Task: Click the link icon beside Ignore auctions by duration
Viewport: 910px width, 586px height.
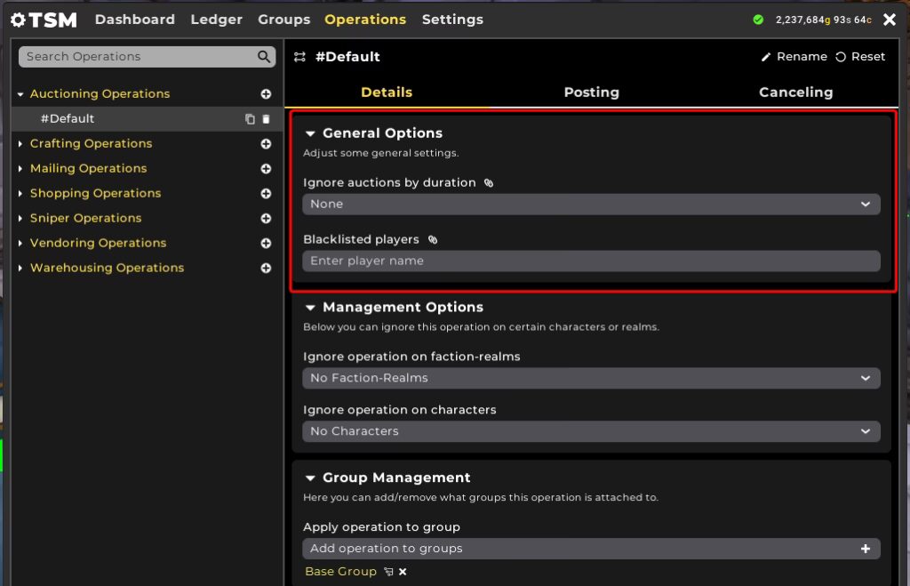Action: tap(489, 183)
